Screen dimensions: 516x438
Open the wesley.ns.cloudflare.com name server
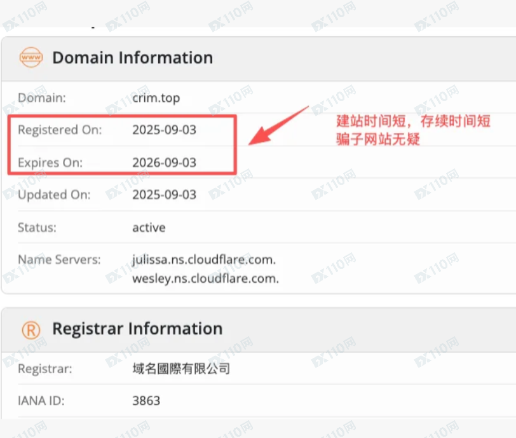[205, 278]
